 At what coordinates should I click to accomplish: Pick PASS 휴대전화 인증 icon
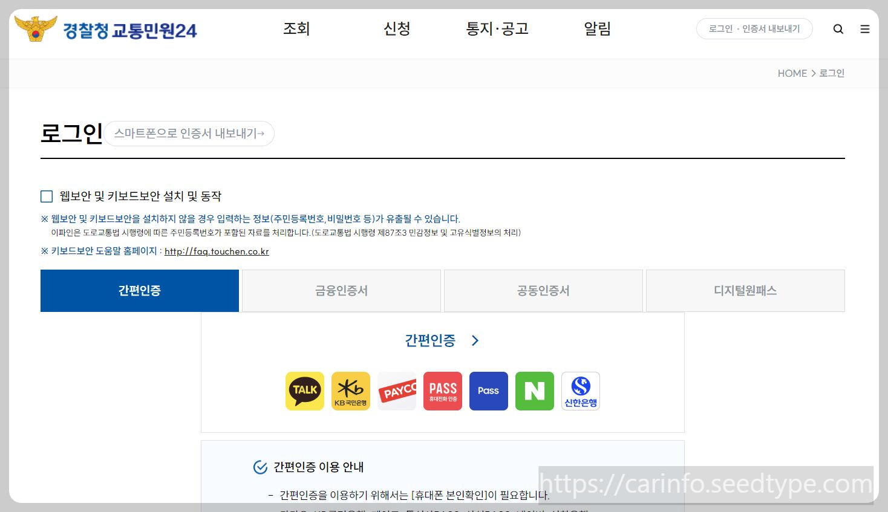pos(442,390)
